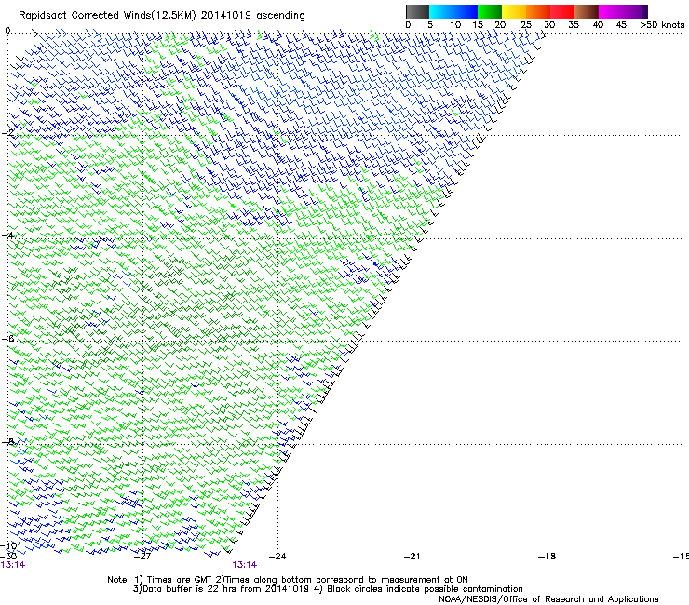The image size is (689, 605).
Task: Click the '13:14' time label left of -24
Action: pyautogui.click(x=245, y=565)
